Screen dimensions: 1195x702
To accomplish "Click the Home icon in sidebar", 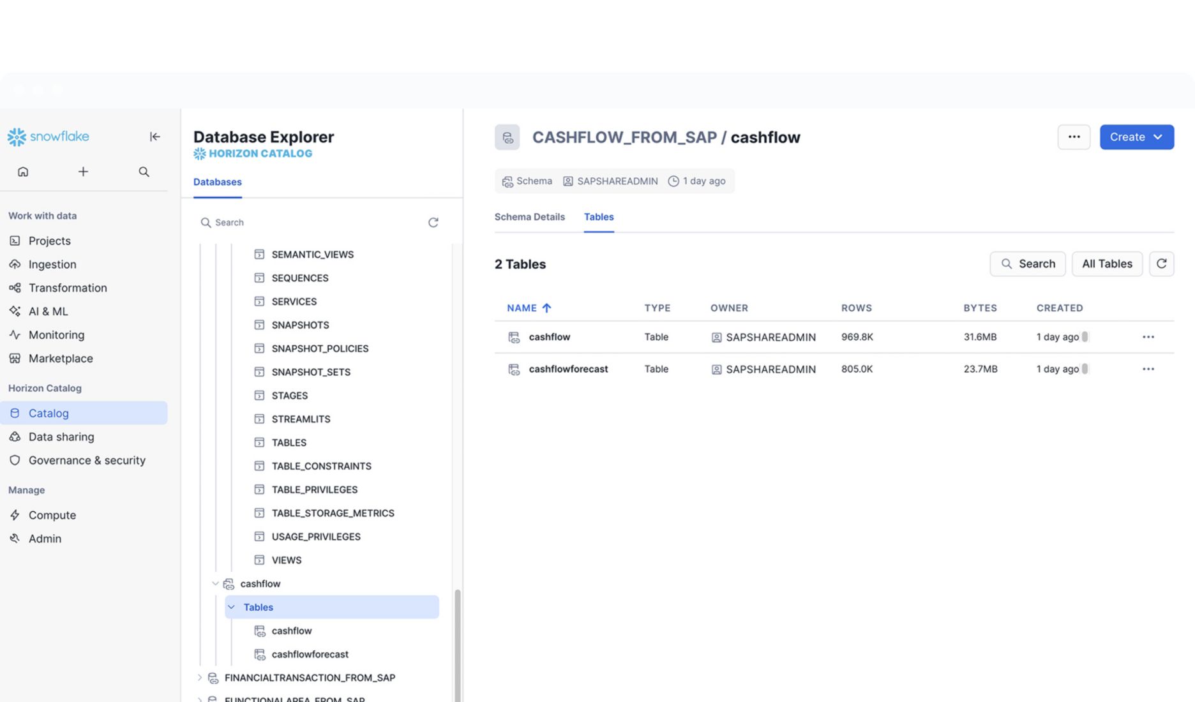I will (23, 172).
